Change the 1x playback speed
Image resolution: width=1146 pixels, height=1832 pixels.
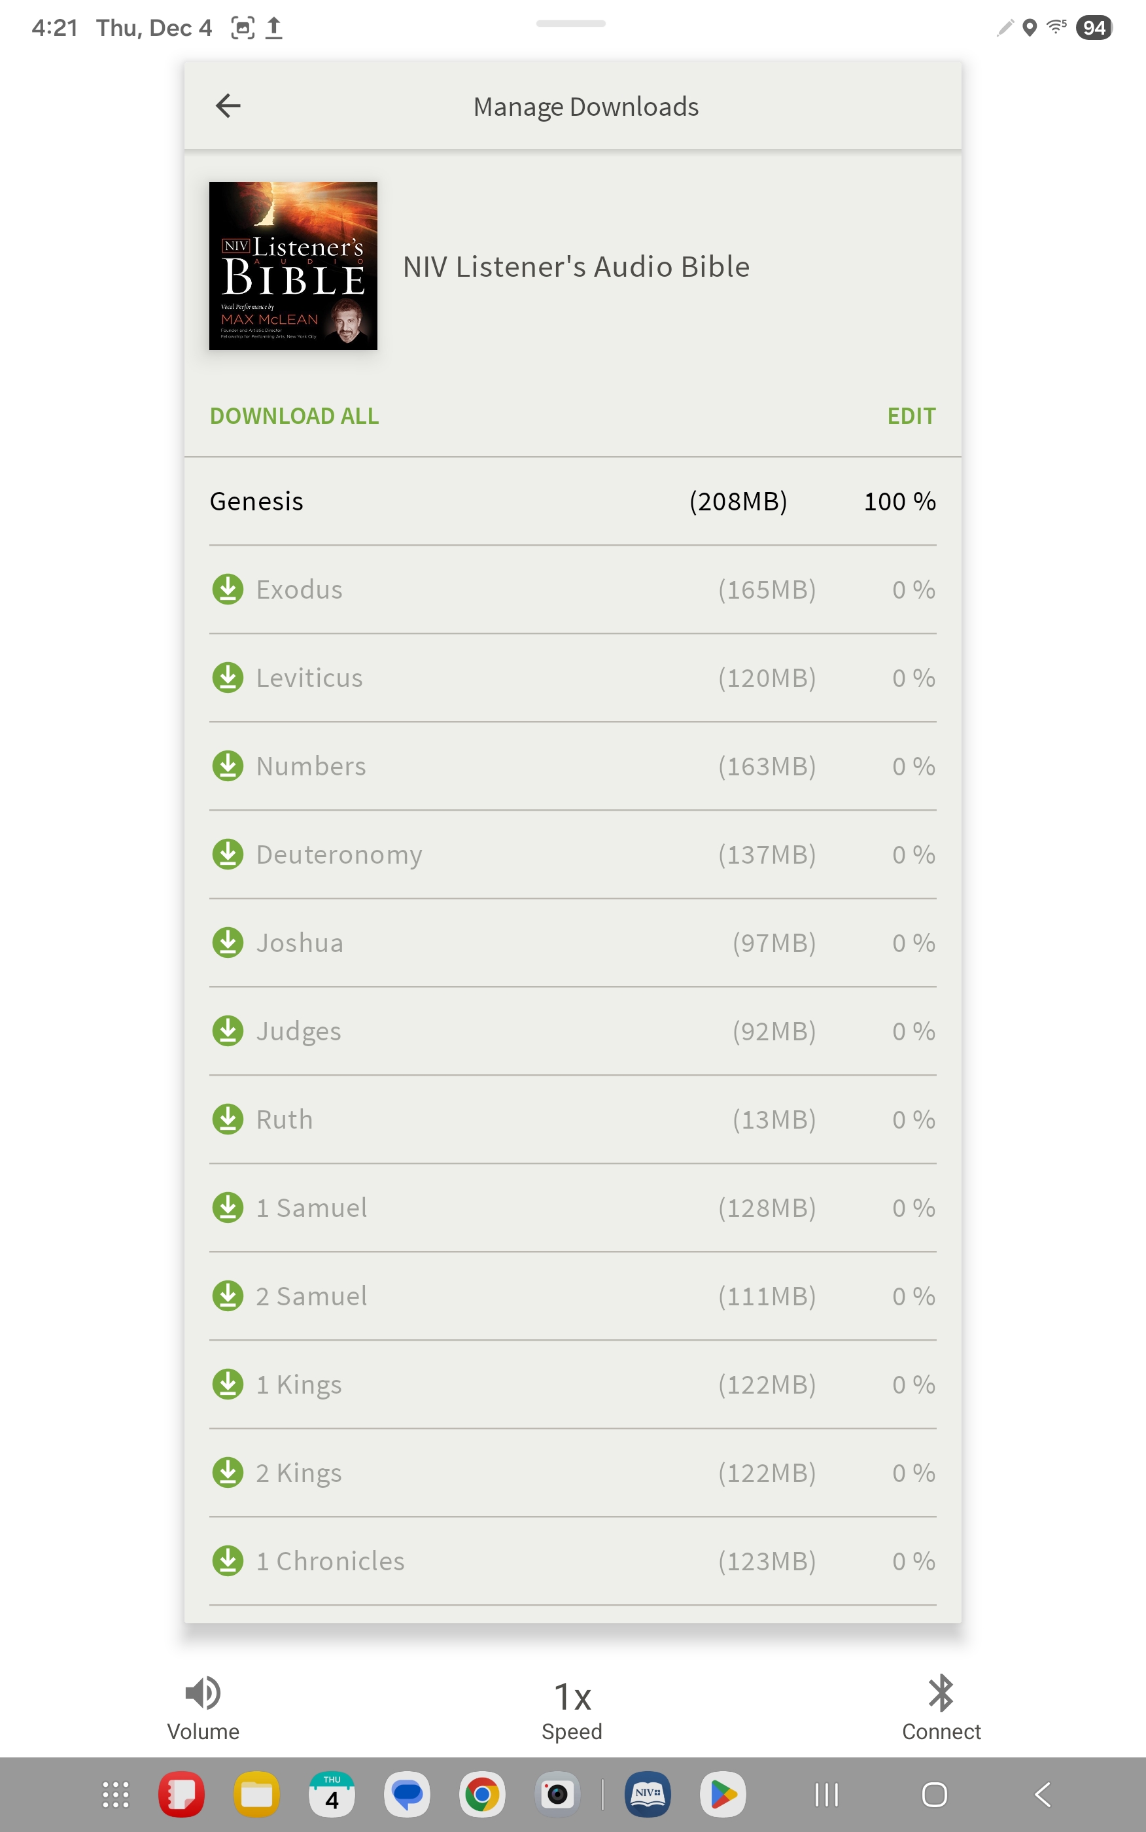tap(572, 1708)
